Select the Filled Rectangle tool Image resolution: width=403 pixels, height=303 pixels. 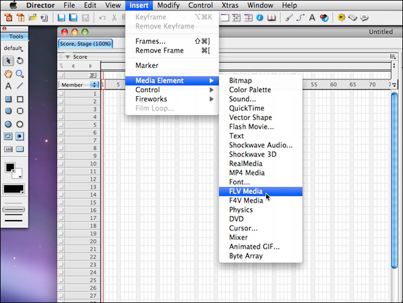(8, 99)
